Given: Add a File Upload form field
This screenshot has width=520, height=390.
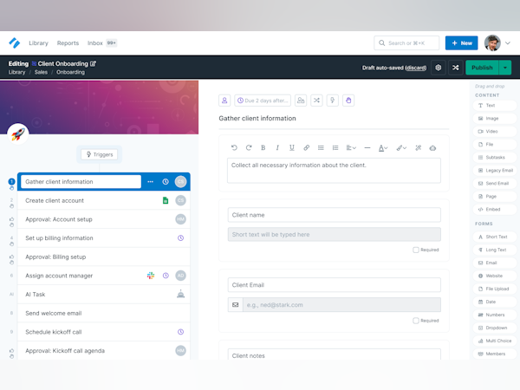Looking at the screenshot, I should tap(495, 289).
